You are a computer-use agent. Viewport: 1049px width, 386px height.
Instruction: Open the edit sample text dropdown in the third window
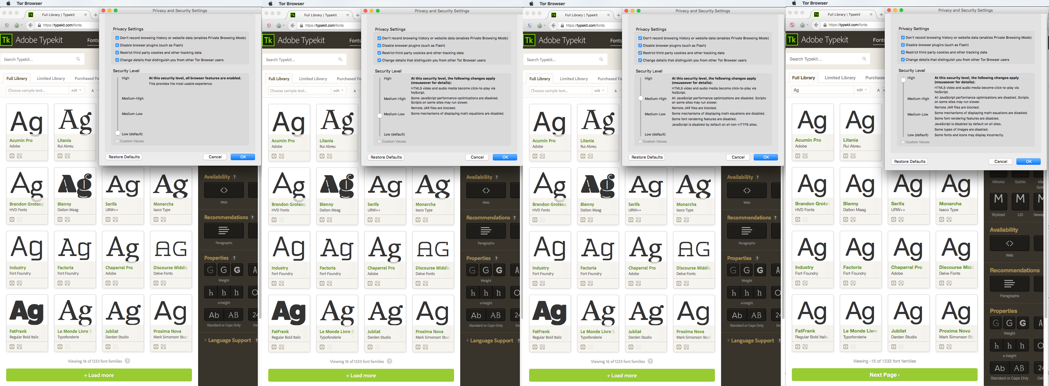pos(600,91)
